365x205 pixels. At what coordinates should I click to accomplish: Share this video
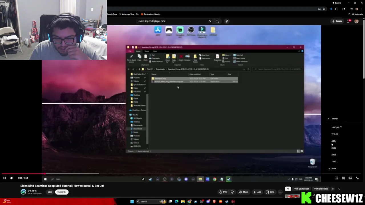coord(244,192)
